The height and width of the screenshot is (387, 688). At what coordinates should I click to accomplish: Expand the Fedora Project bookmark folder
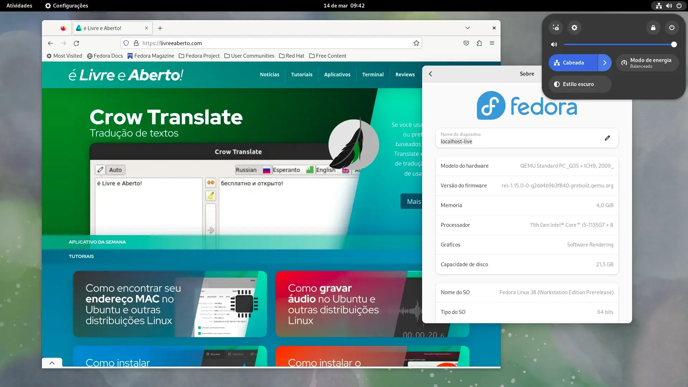[x=199, y=56]
